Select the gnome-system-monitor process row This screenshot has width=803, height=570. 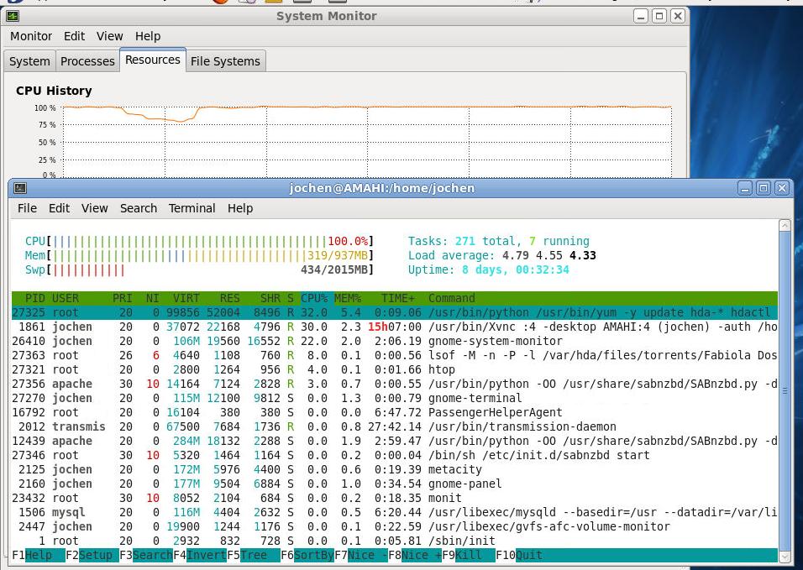394,342
